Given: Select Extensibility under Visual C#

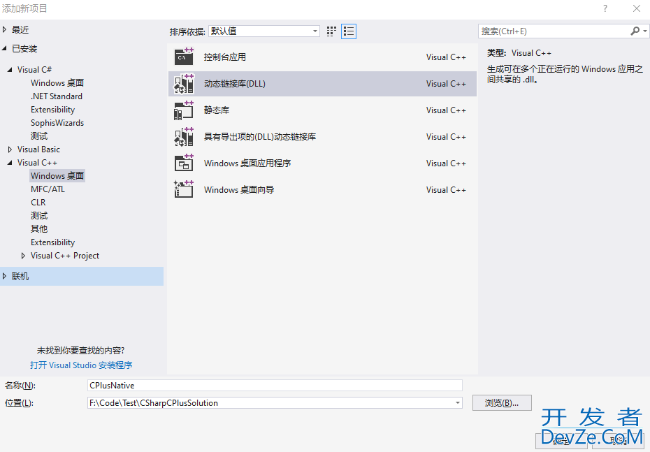Looking at the screenshot, I should [52, 110].
